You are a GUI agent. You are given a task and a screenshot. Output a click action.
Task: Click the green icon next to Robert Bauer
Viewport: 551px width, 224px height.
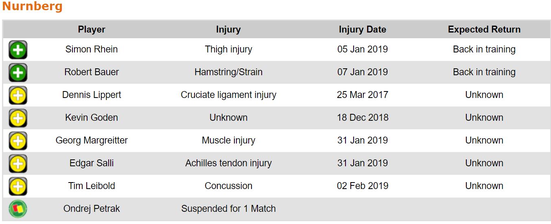[x=18, y=73]
